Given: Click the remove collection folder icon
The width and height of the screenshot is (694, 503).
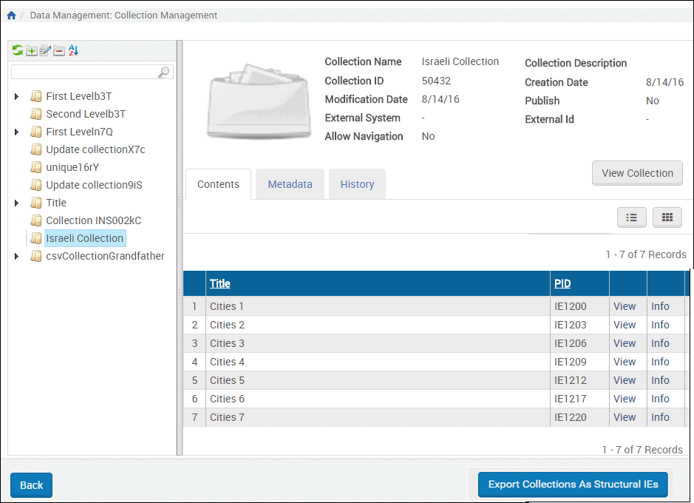Looking at the screenshot, I should click(x=59, y=50).
